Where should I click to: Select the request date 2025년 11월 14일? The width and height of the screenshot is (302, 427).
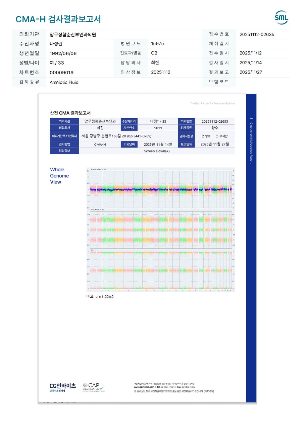pyautogui.click(x=158, y=144)
